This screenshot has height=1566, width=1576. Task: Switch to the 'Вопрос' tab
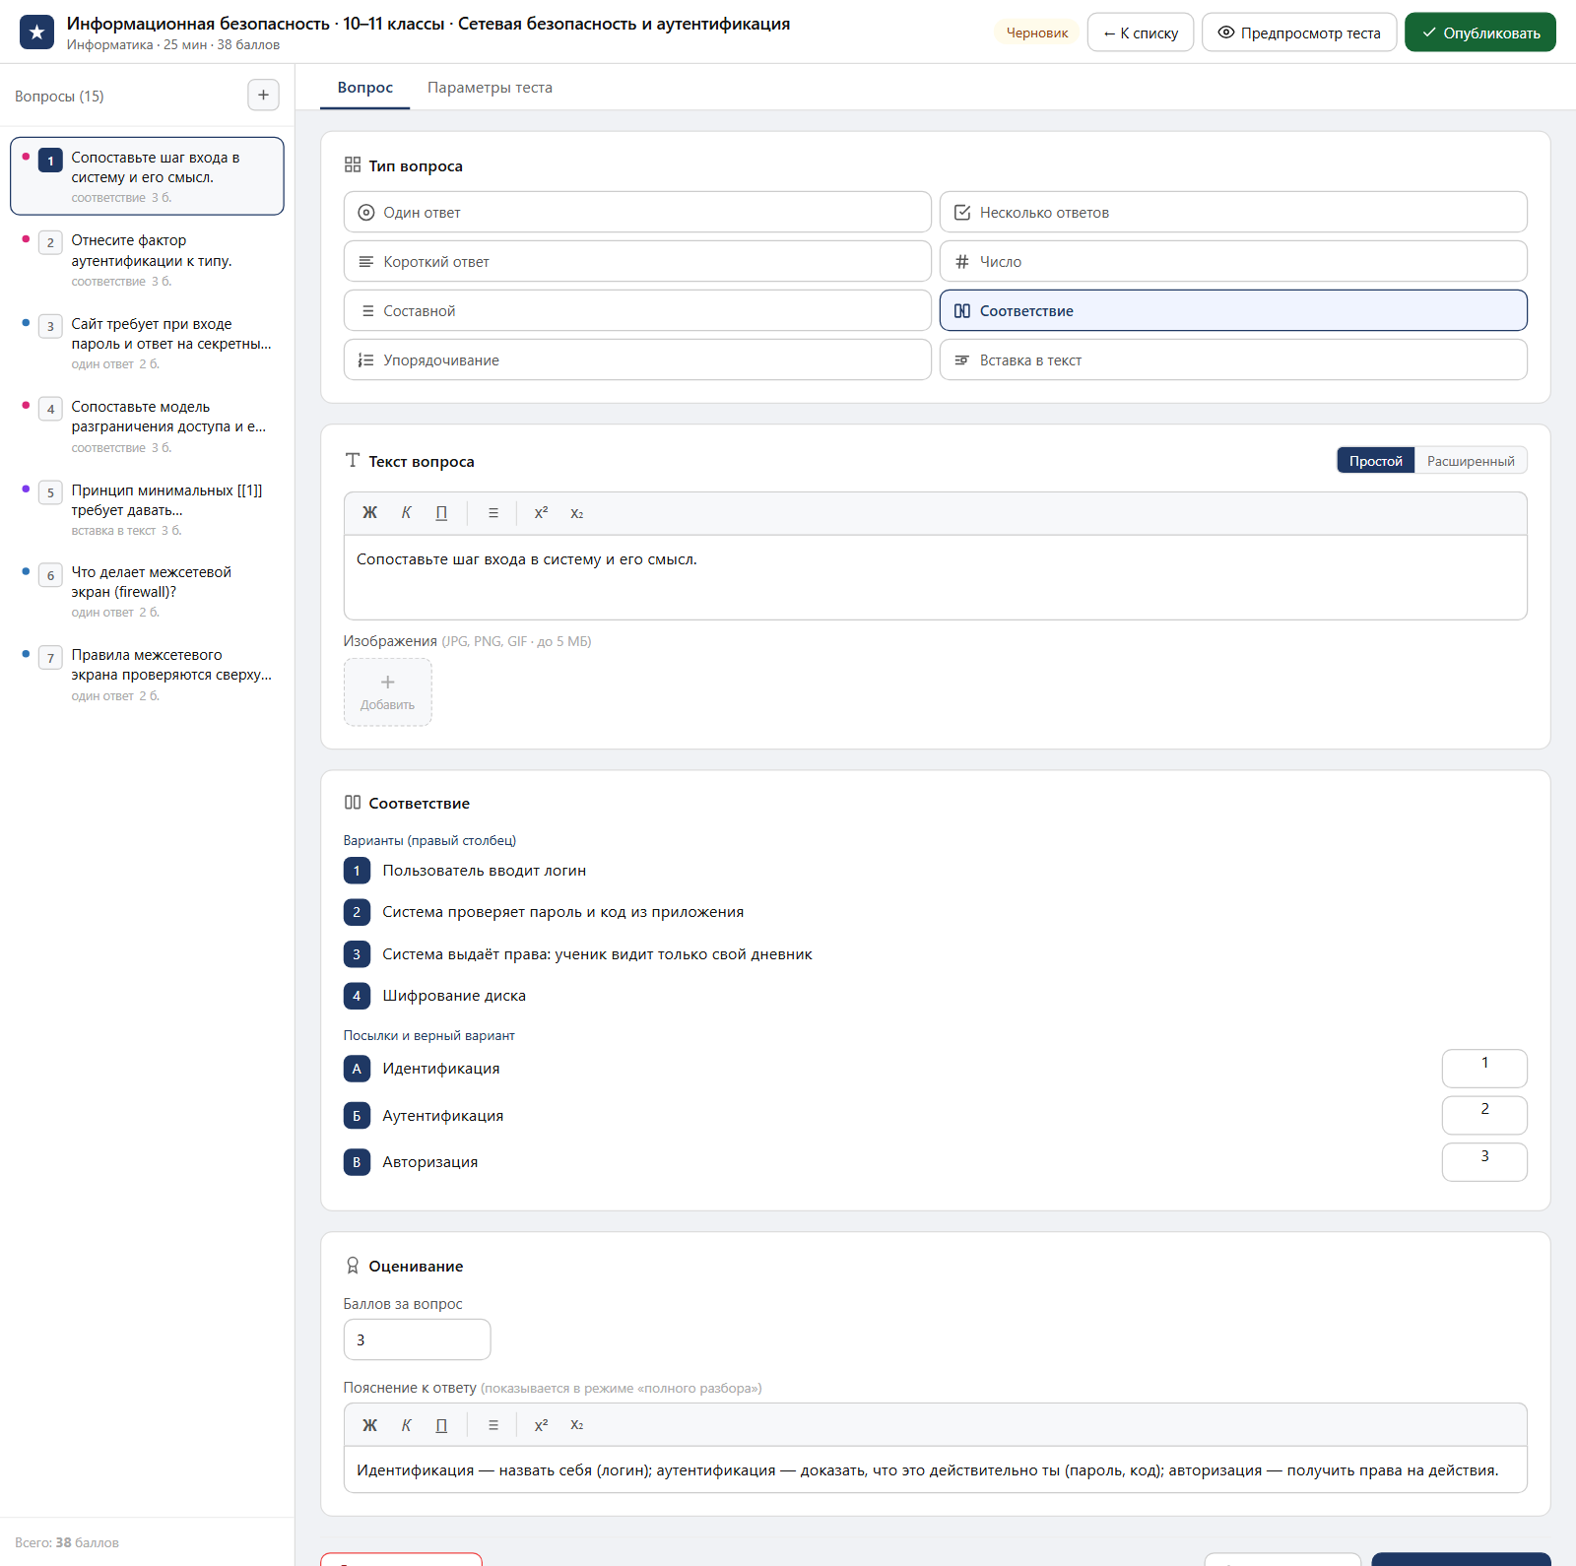(365, 88)
